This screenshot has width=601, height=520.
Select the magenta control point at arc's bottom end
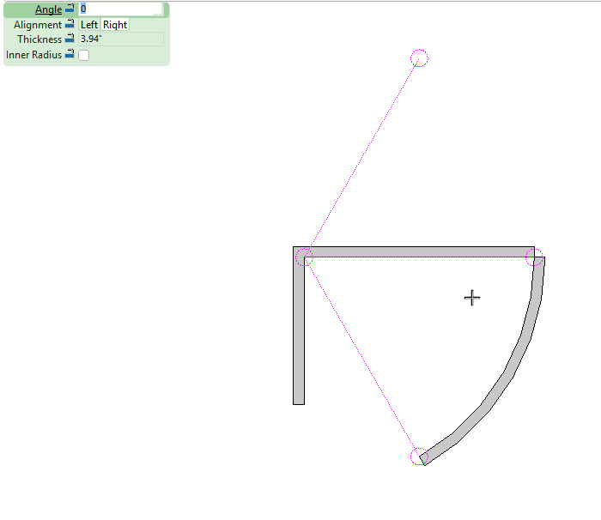[419, 457]
